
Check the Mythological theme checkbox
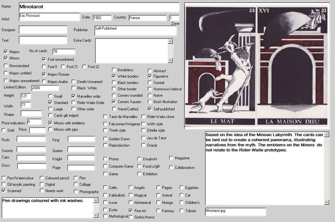[x=106, y=216]
